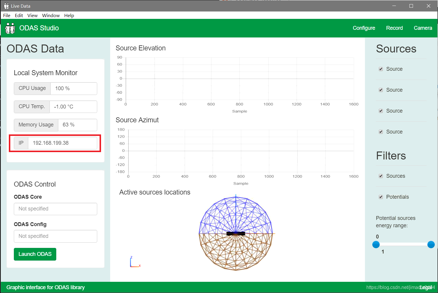Image resolution: width=438 pixels, height=293 pixels.
Task: Click the Sources heading in right panel
Action: pos(396,49)
